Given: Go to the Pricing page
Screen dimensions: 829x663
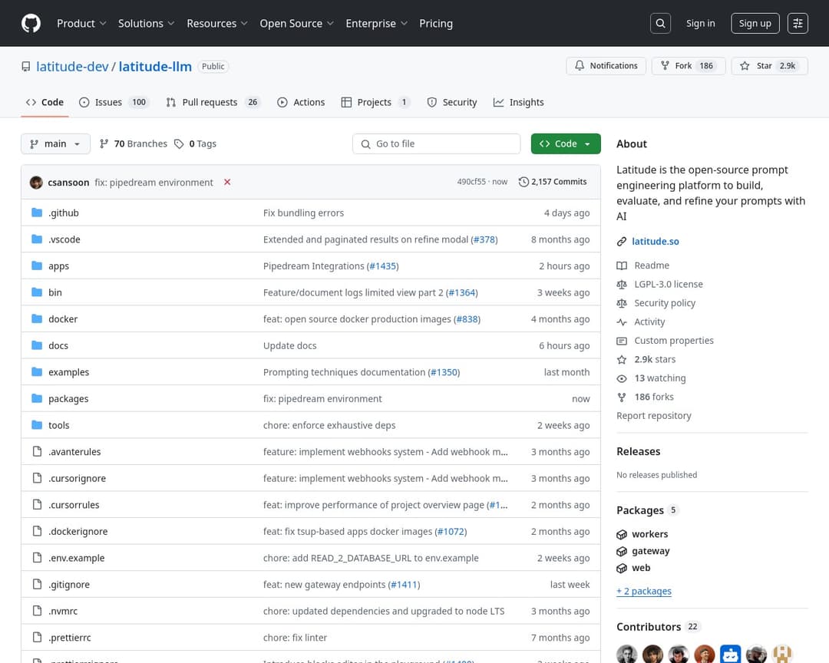Looking at the screenshot, I should (436, 23).
